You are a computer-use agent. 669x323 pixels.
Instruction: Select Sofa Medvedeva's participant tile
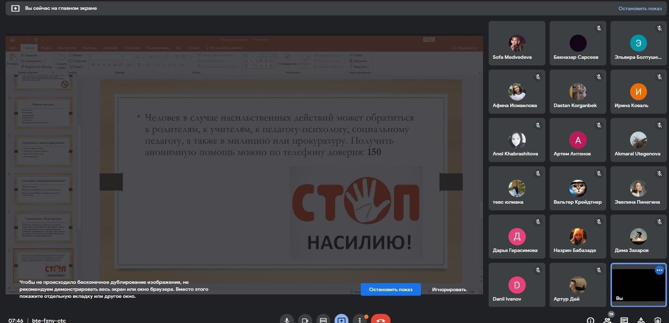(517, 43)
